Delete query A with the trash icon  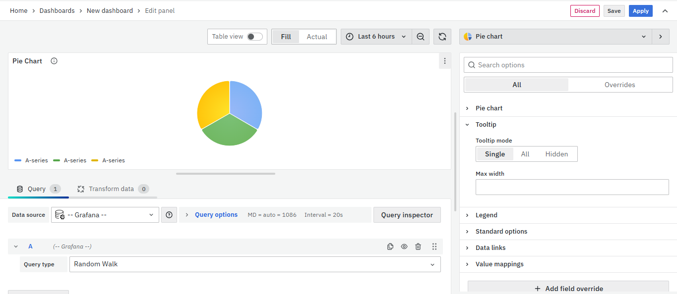pyautogui.click(x=418, y=246)
